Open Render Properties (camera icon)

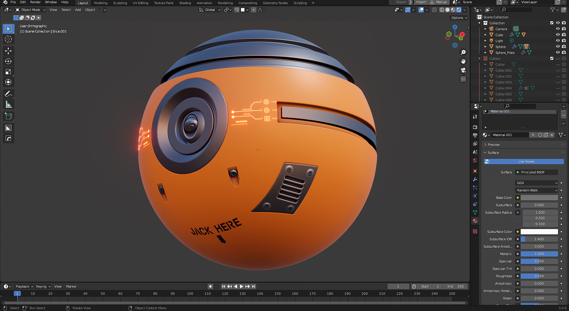point(475,127)
